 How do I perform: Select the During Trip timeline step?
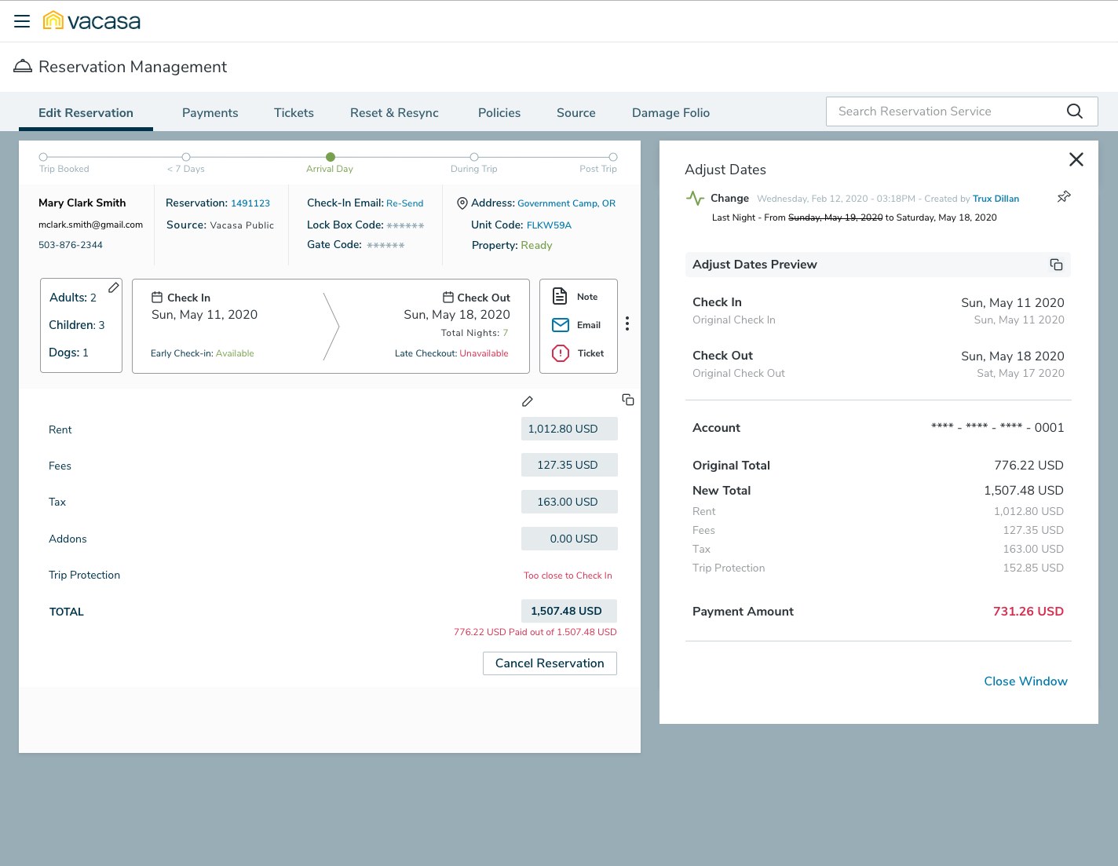point(474,157)
